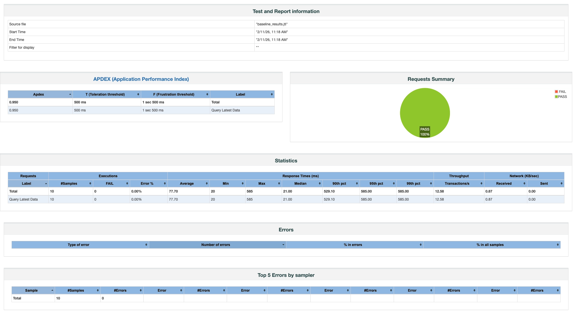This screenshot has width=574, height=313.
Task: Toggle the PASS series in the chart legend
Action: pos(562,96)
